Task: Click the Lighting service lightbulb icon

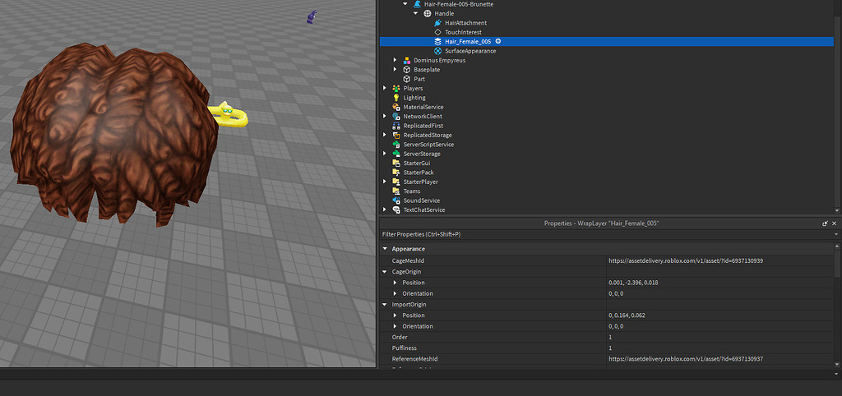Action: coord(396,98)
